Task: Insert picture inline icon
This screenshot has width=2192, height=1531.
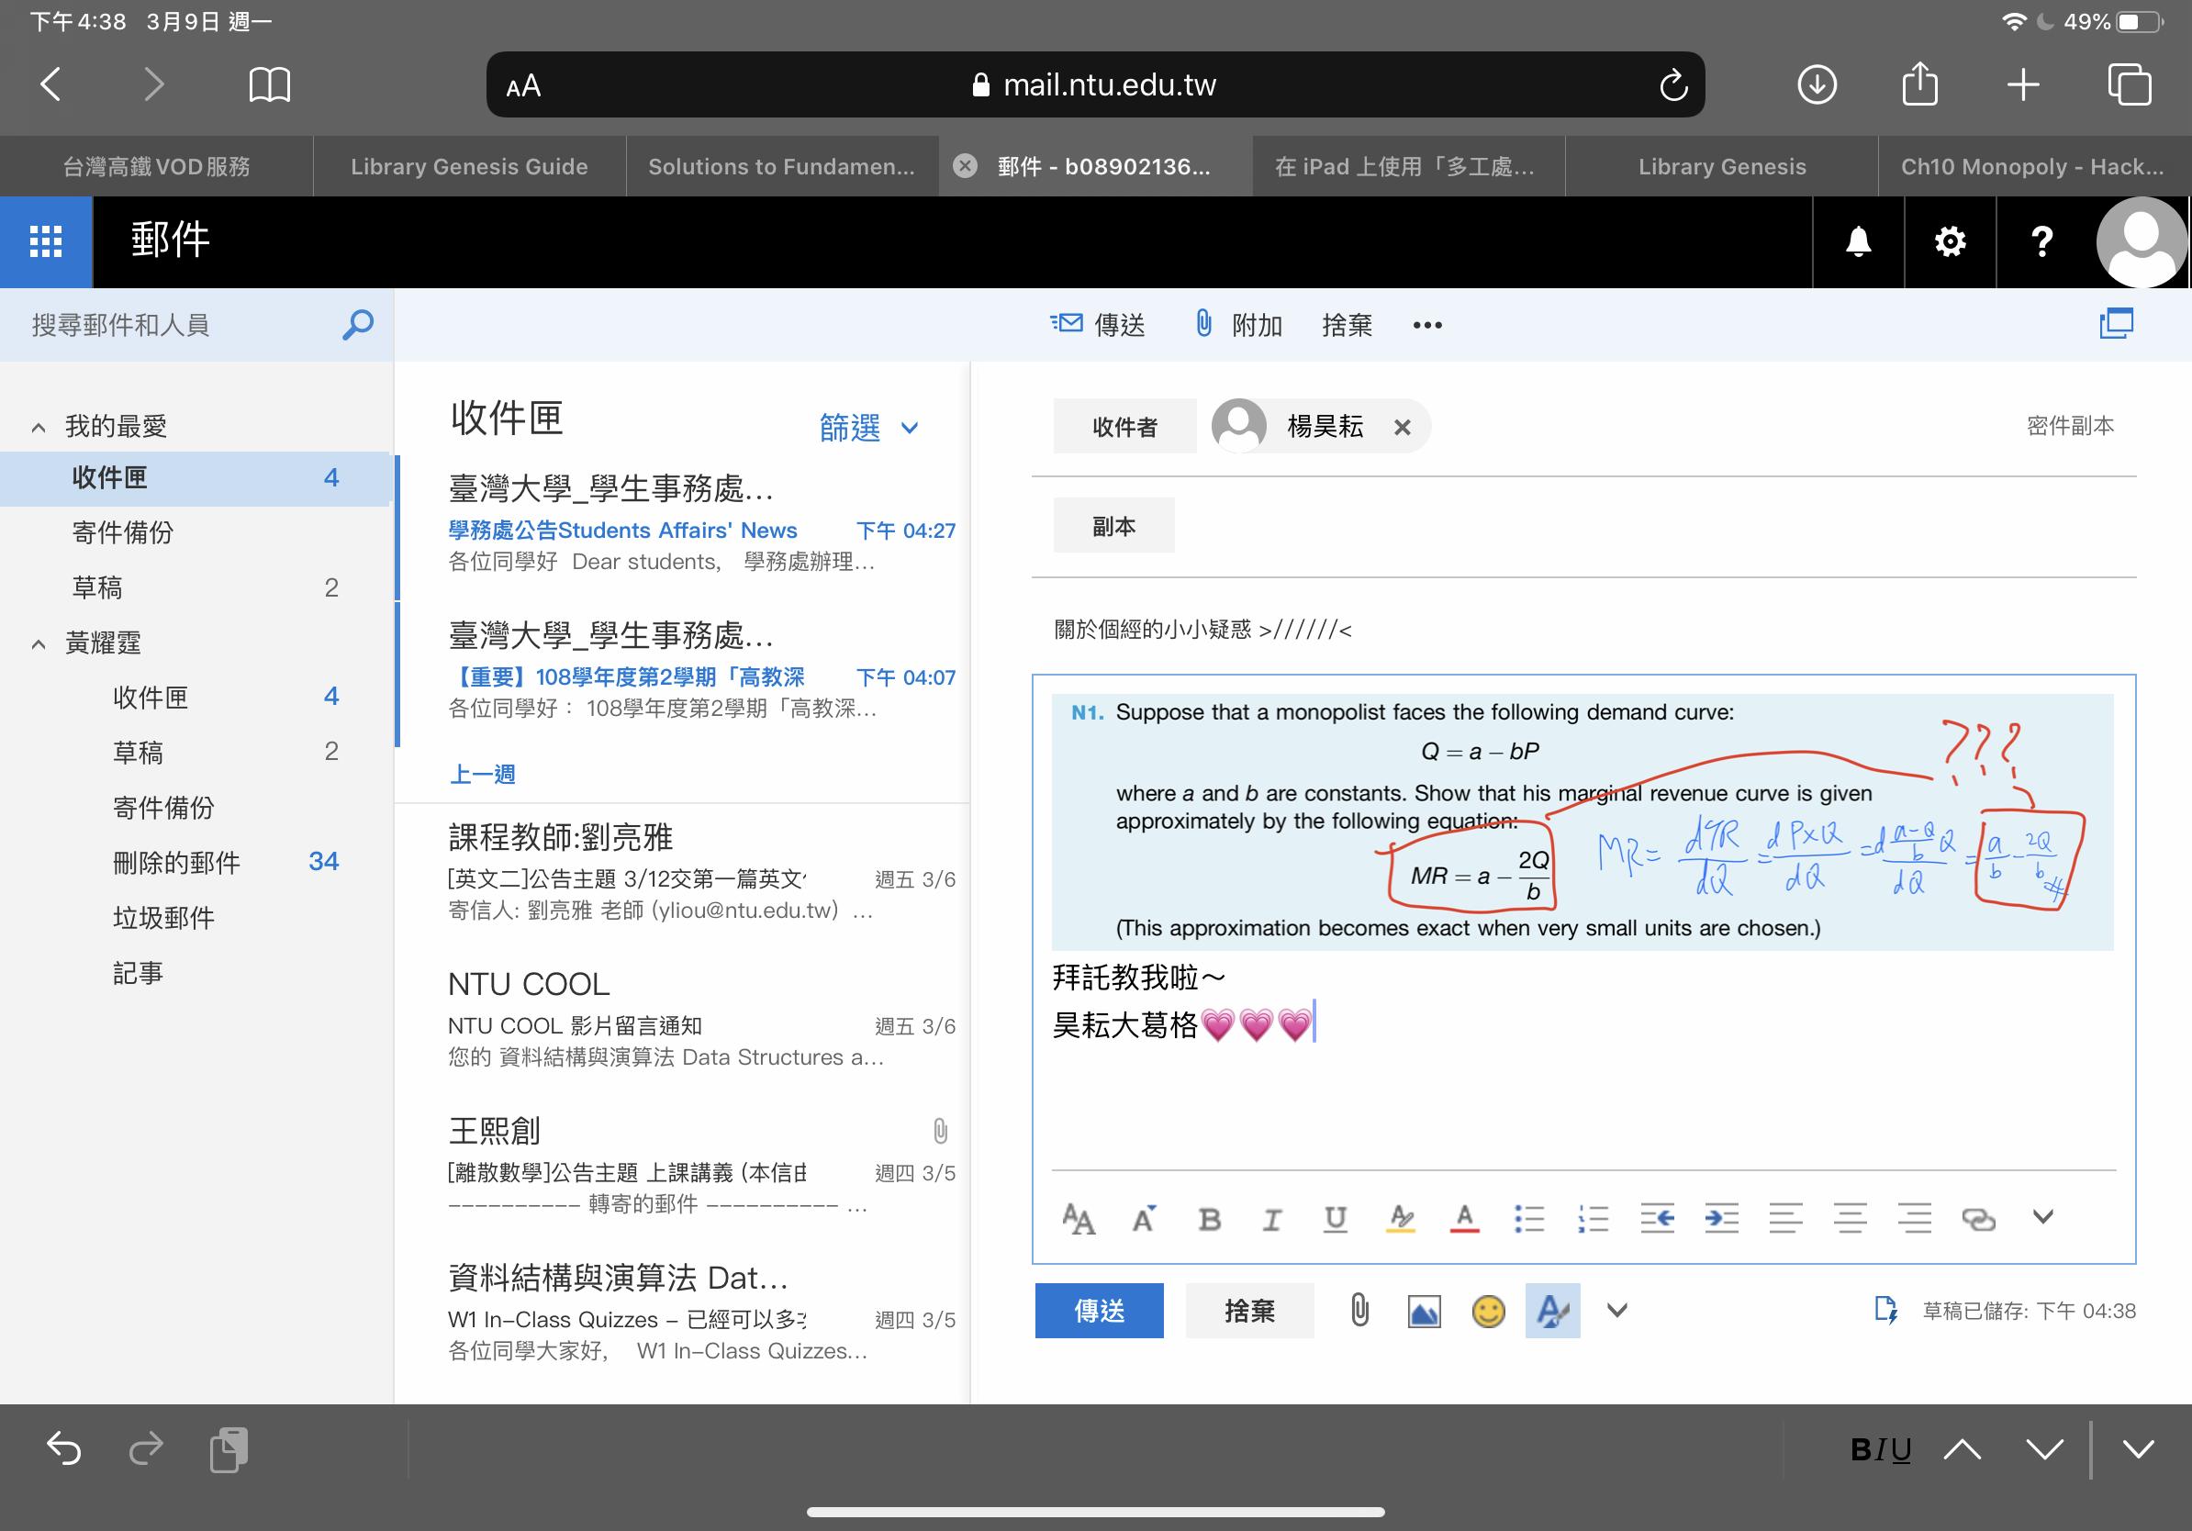Action: click(x=1424, y=1312)
